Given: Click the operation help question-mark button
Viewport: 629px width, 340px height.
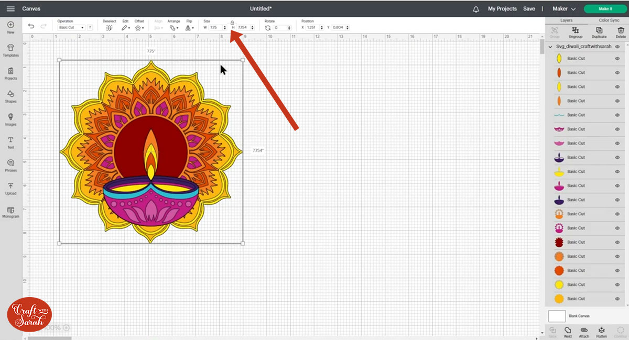Looking at the screenshot, I should click(90, 28).
